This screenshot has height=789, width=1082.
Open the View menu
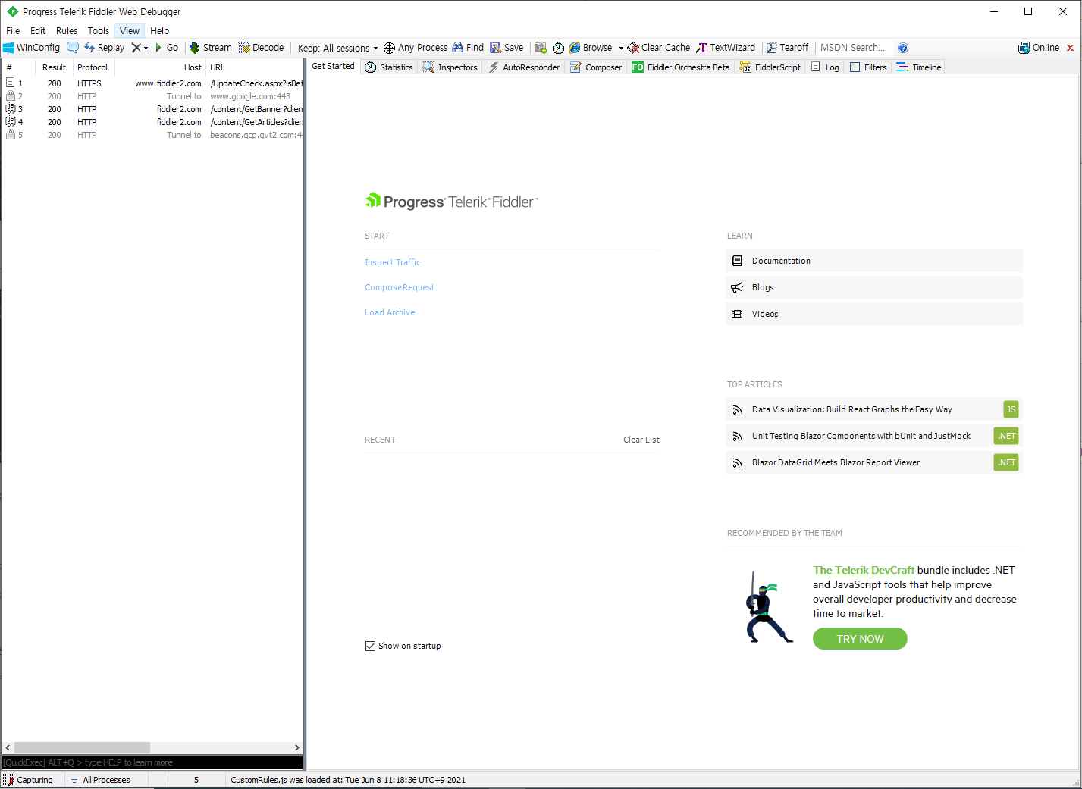click(x=130, y=30)
